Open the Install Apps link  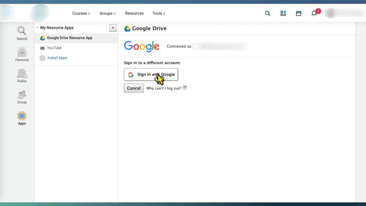click(57, 58)
